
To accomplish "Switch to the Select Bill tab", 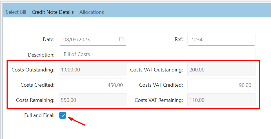I will (x=16, y=12).
